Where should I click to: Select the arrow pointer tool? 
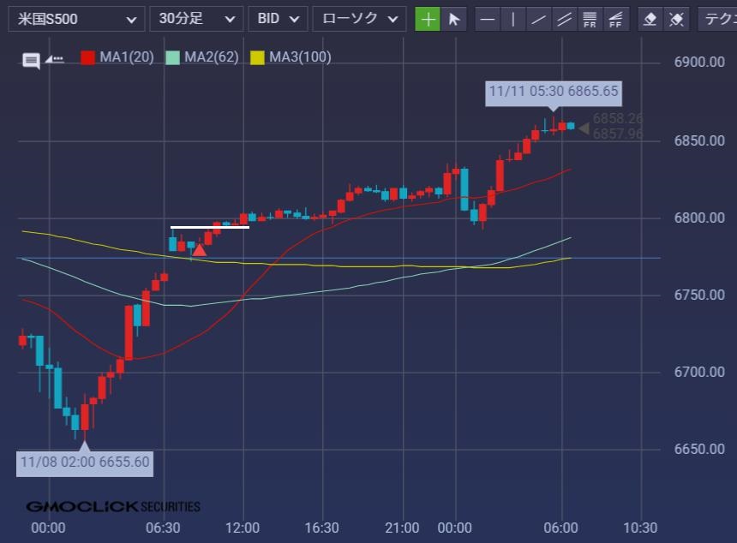(454, 19)
